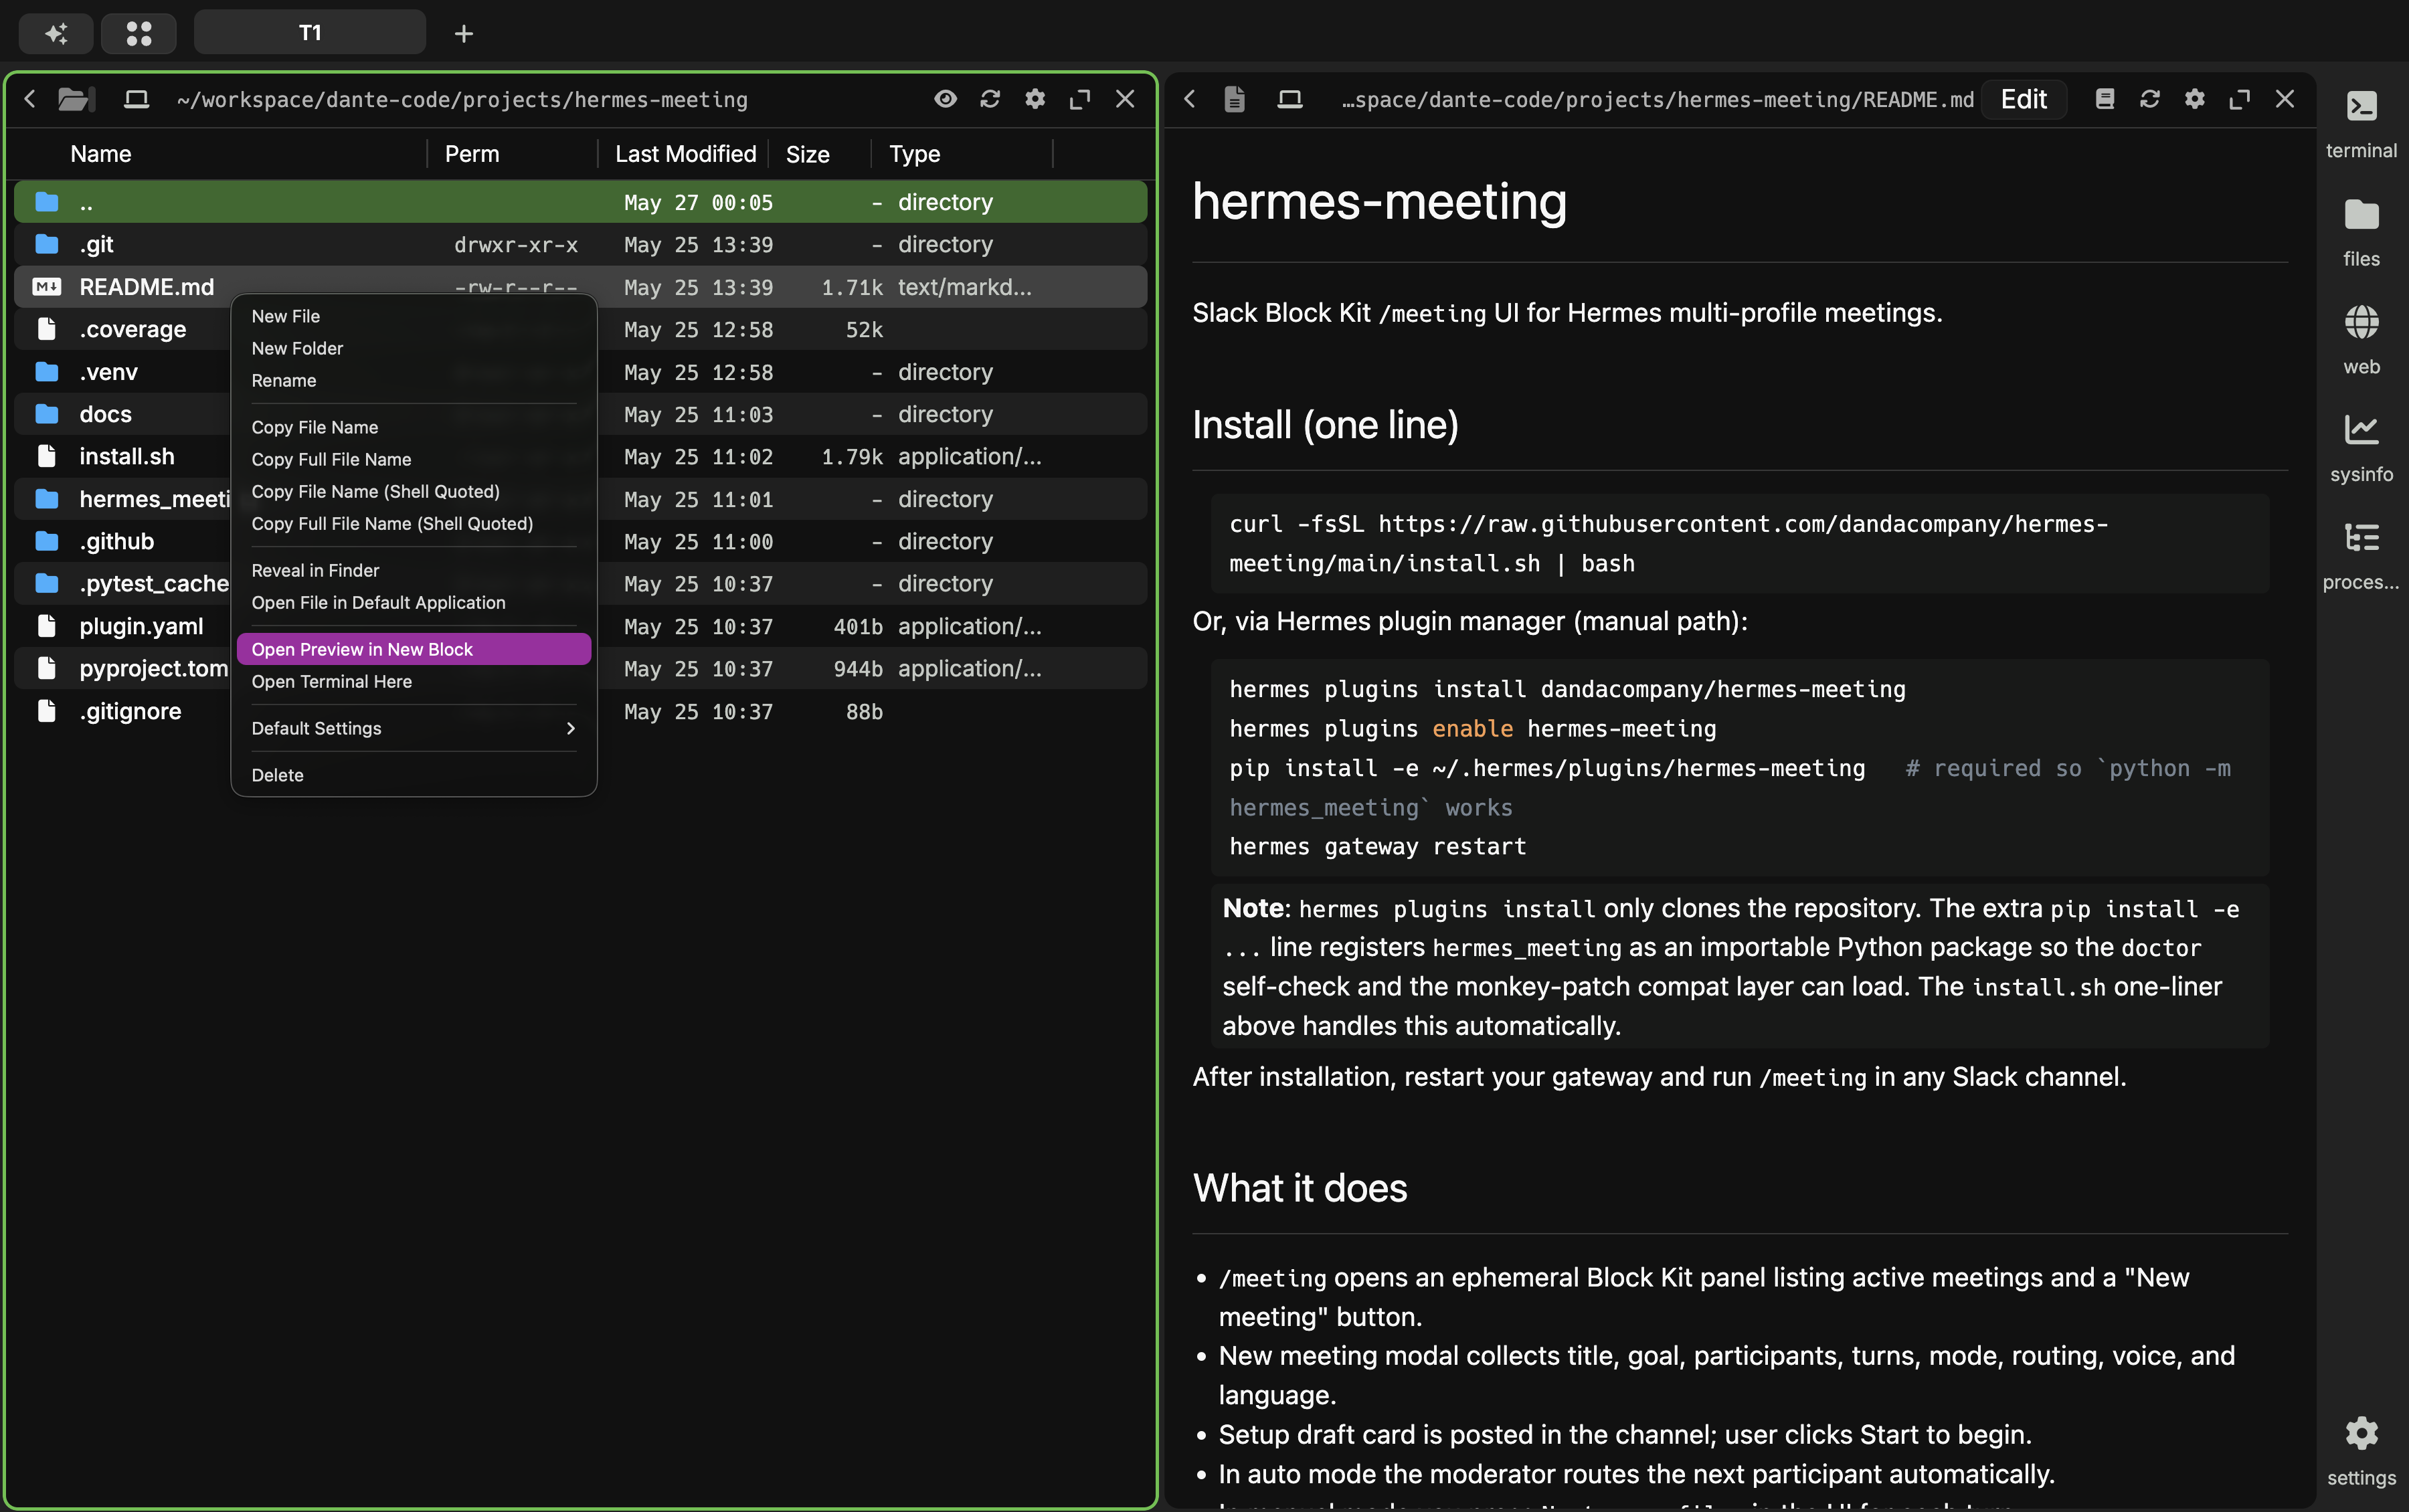Sort files by Name column header
The width and height of the screenshot is (2409, 1512).
pos(101,154)
